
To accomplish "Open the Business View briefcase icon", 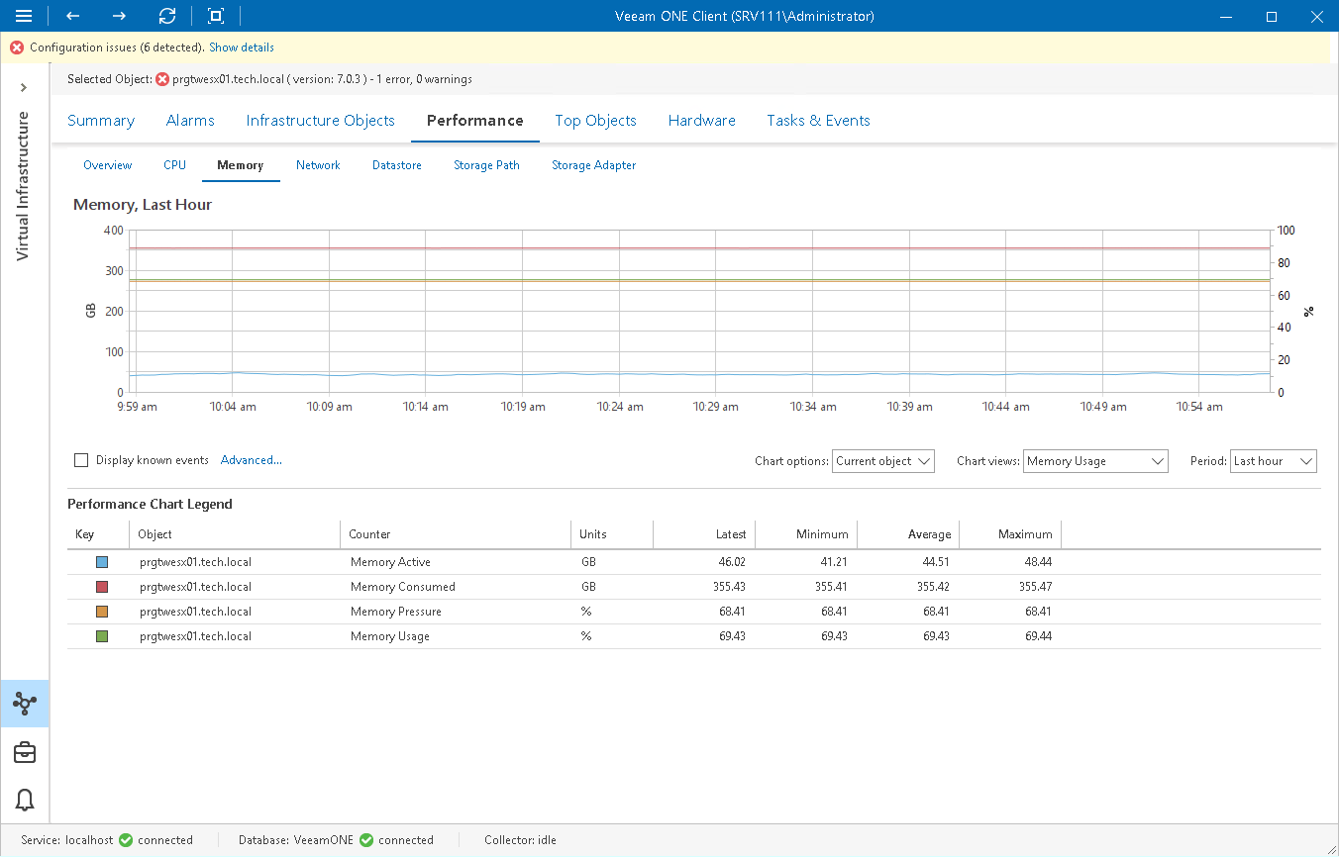I will 24,752.
